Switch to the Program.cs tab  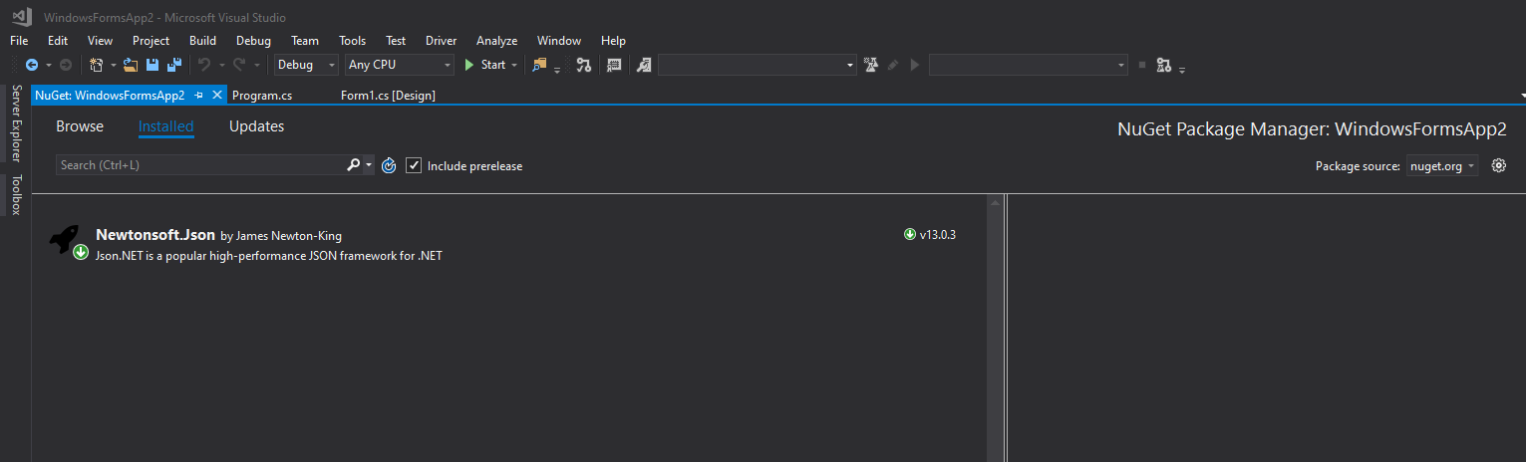point(262,96)
